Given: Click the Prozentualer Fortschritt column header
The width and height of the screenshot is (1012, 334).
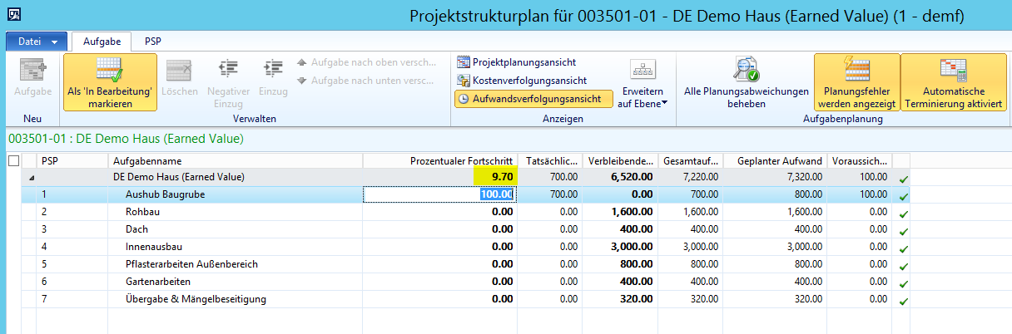Looking at the screenshot, I should point(439,160).
